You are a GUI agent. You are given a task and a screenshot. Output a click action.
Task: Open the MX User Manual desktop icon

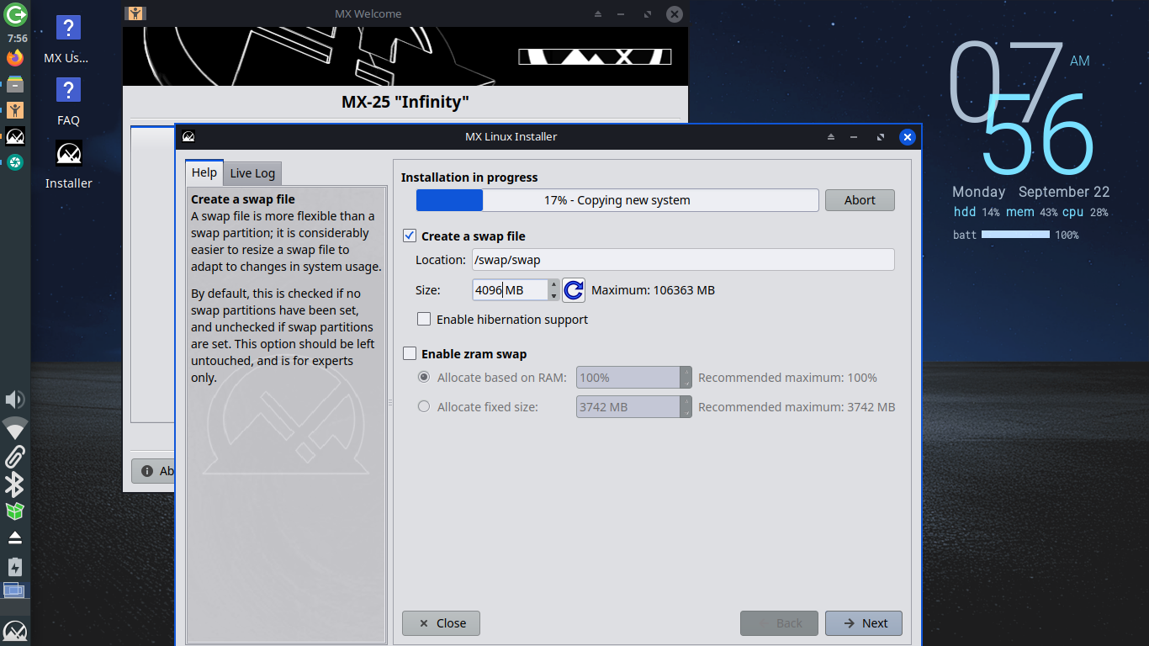pyautogui.click(x=67, y=40)
